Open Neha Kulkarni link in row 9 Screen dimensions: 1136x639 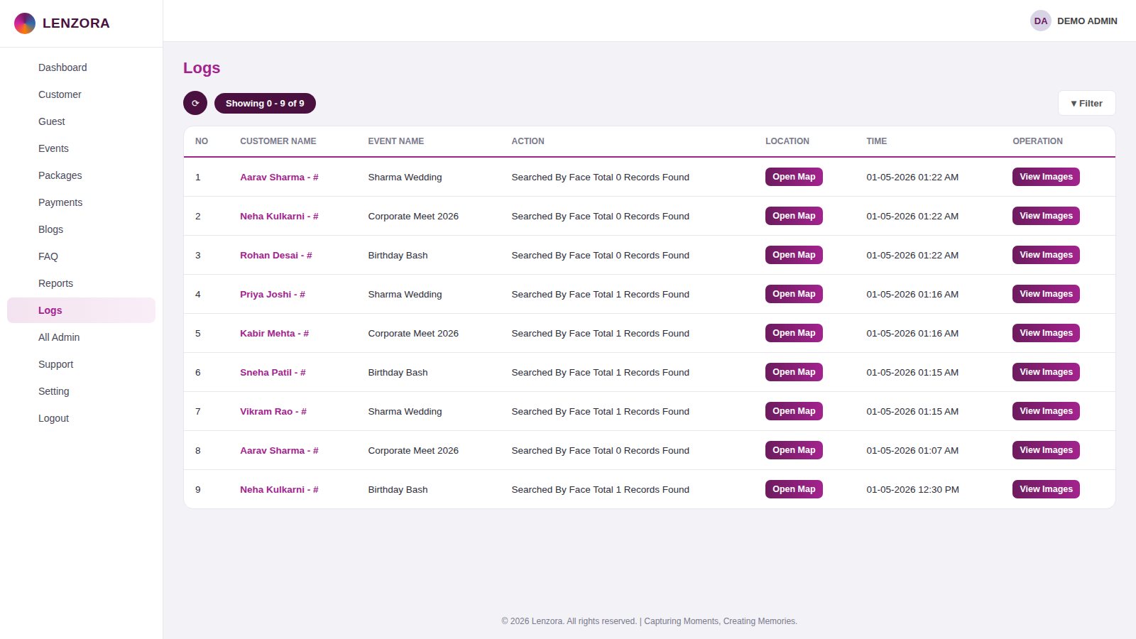pos(279,490)
